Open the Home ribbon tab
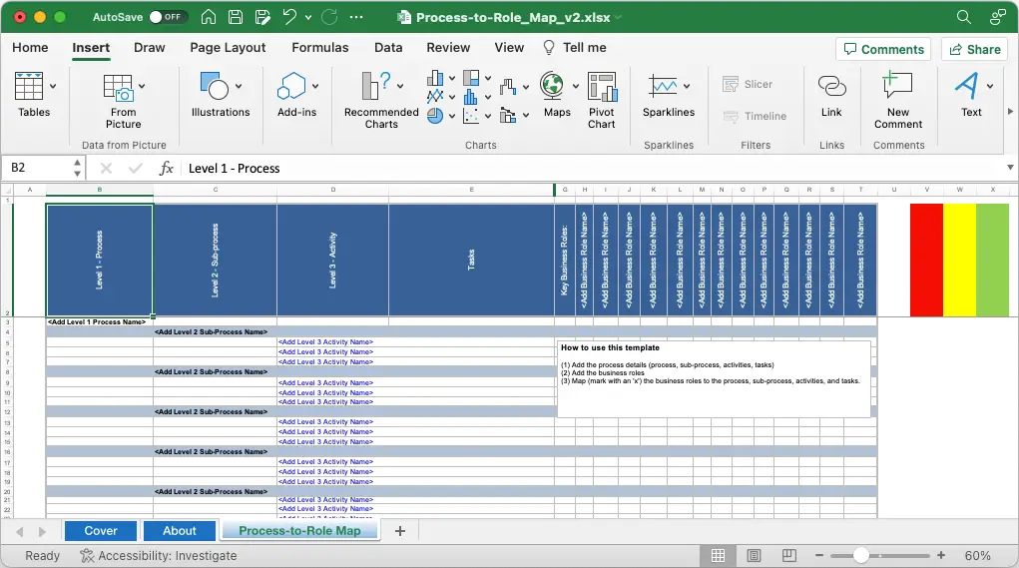This screenshot has width=1019, height=568. pos(30,48)
